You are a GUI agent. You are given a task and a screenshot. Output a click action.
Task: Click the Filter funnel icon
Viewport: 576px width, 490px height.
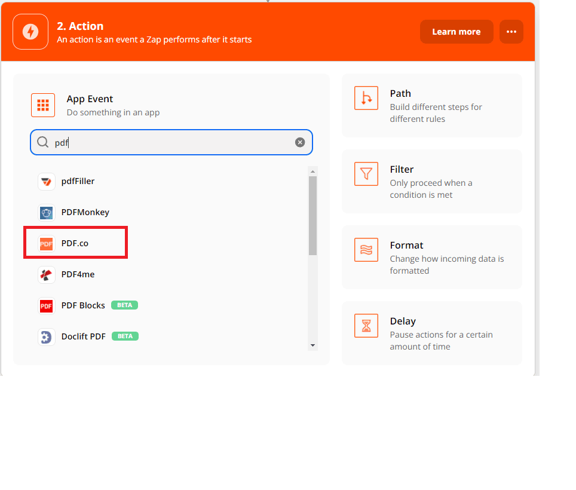pyautogui.click(x=366, y=174)
